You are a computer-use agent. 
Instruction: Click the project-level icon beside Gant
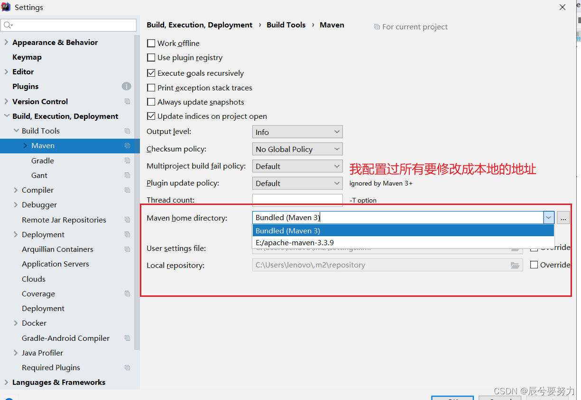point(127,175)
